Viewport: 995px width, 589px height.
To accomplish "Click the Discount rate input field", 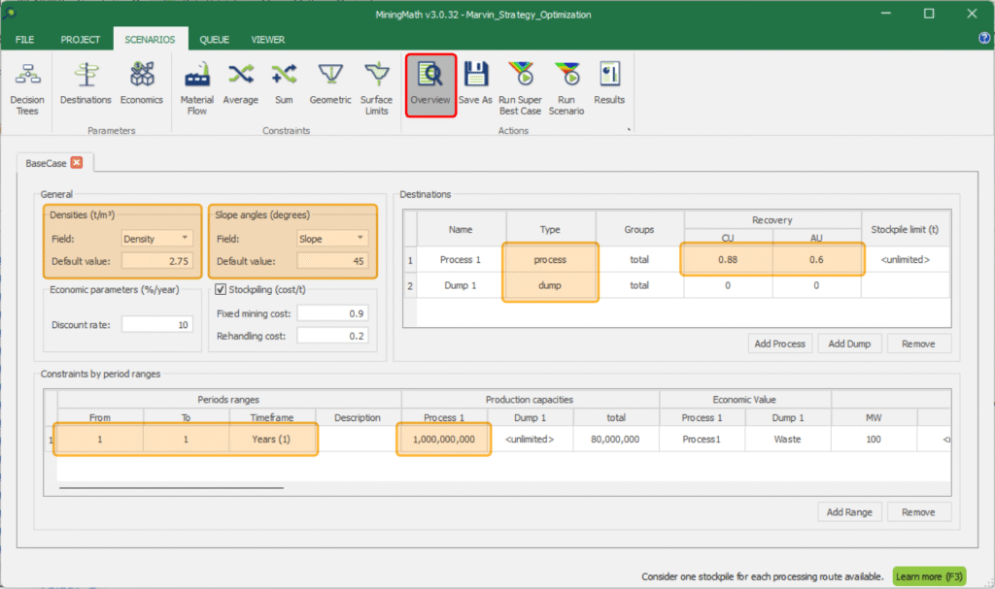I will point(157,324).
